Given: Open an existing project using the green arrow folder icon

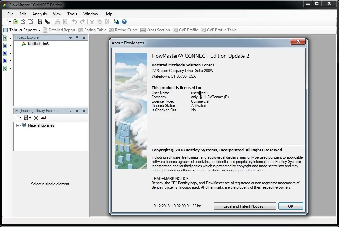Looking at the screenshot, I should [x=16, y=22].
